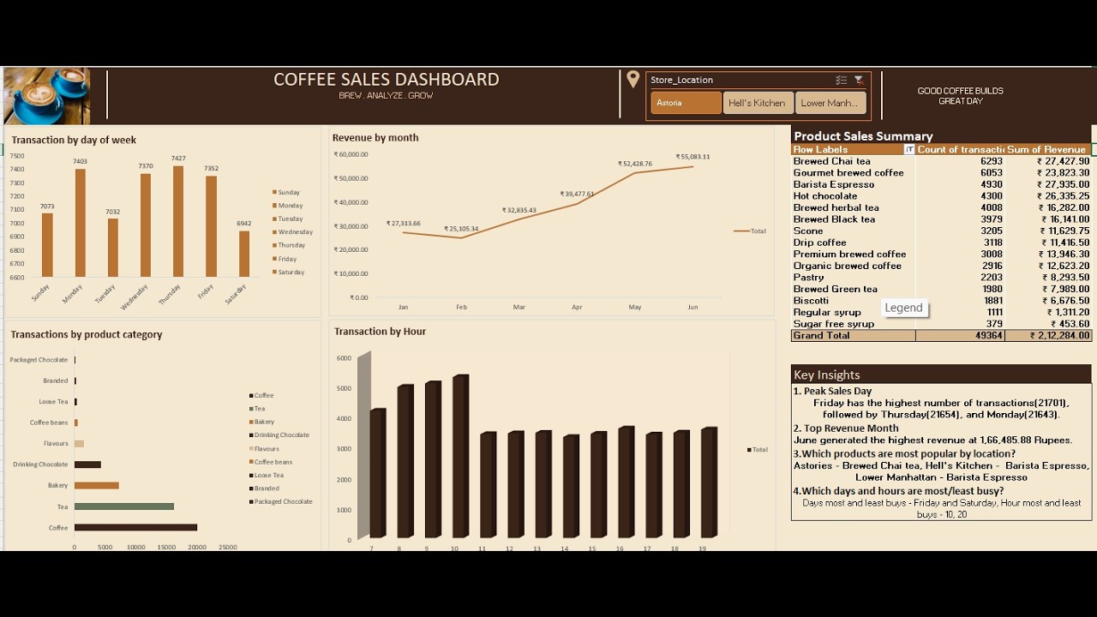
Task: Select the Count of transactions column header
Action: click(x=960, y=149)
